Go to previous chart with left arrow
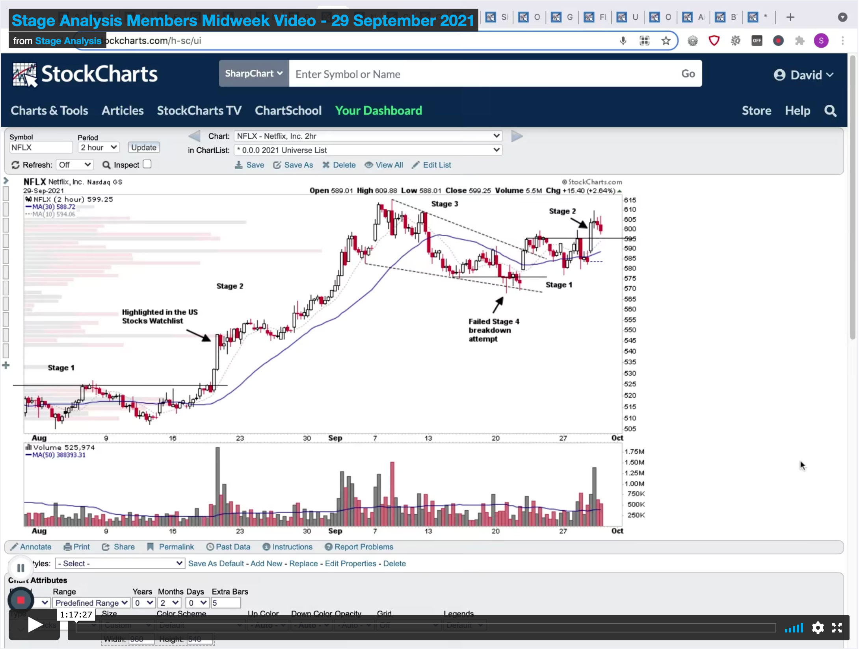The image size is (859, 649). coord(194,136)
